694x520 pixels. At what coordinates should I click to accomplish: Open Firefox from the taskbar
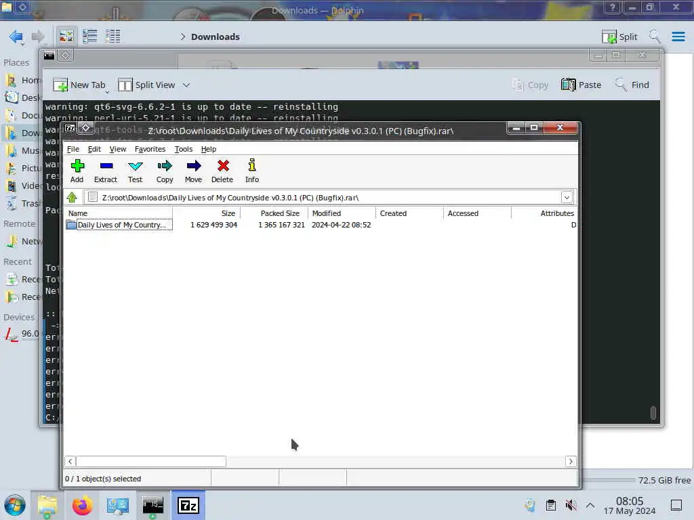pos(82,505)
